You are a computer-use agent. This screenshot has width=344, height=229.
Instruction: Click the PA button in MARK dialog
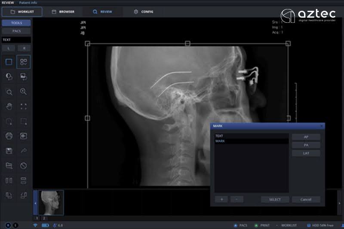pyautogui.click(x=306, y=145)
